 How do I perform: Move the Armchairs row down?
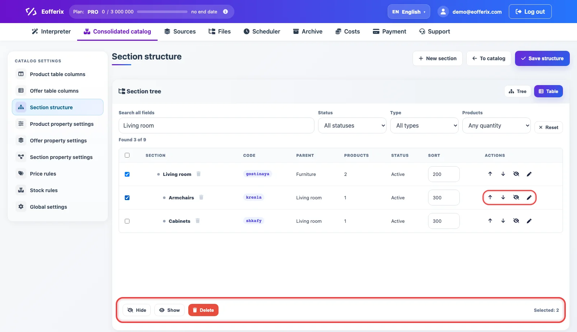click(x=503, y=197)
